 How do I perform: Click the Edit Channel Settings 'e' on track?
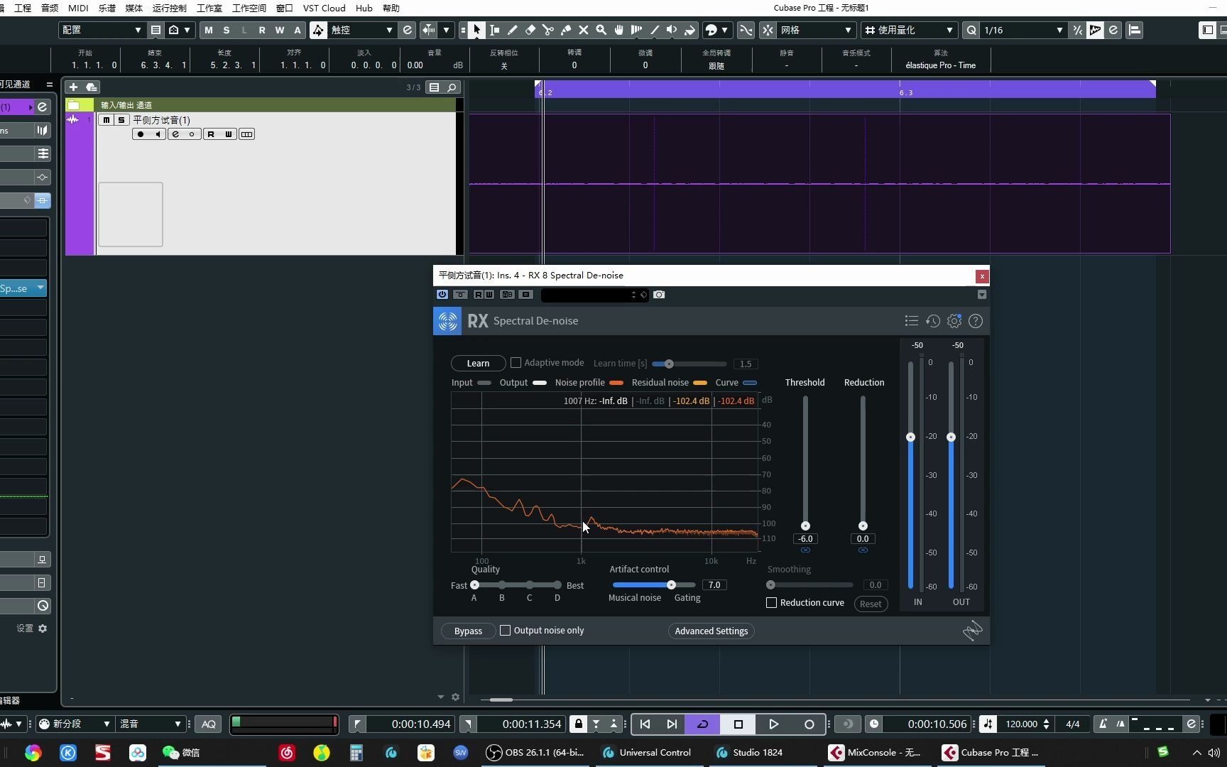coord(175,134)
